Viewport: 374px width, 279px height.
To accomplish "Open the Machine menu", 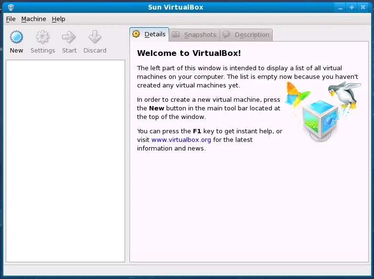I will [x=33, y=19].
